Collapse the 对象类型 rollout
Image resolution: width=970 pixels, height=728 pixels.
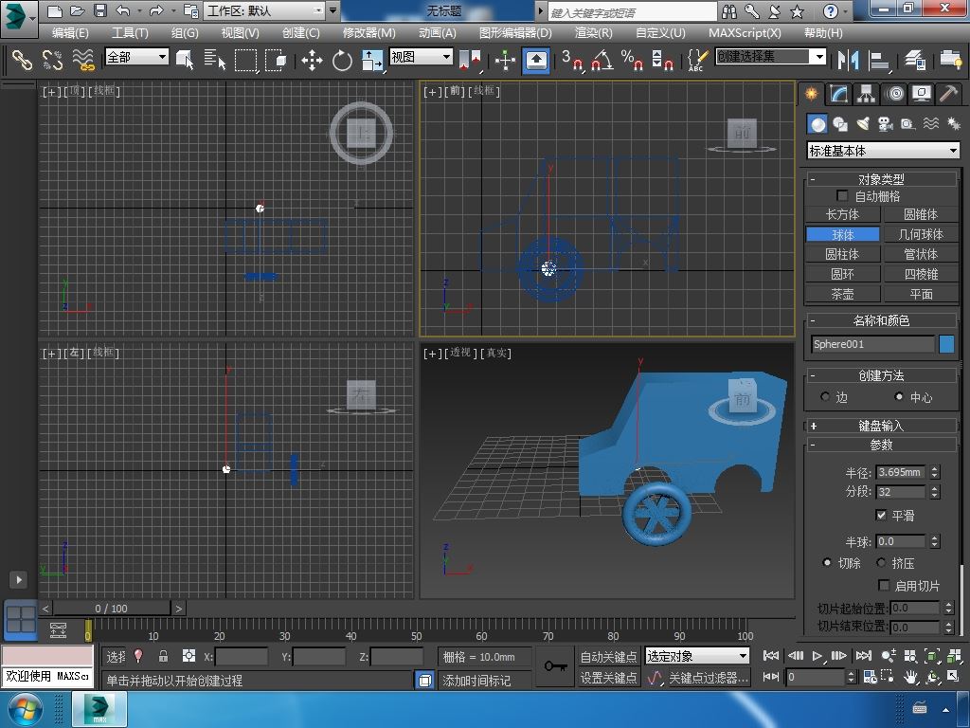881,179
